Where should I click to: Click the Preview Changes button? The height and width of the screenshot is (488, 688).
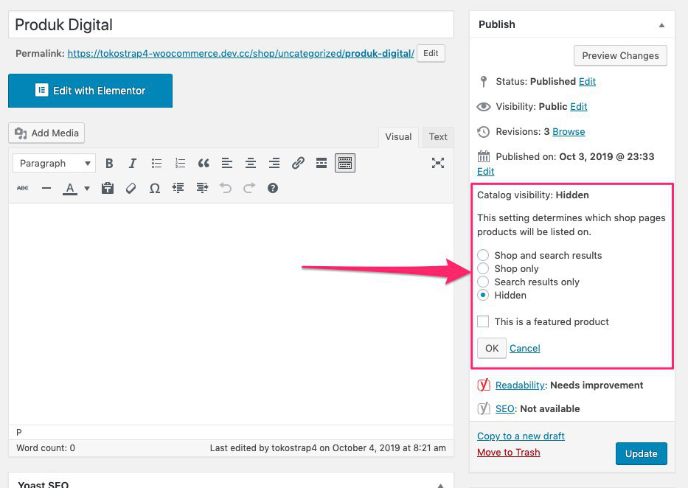coord(620,56)
